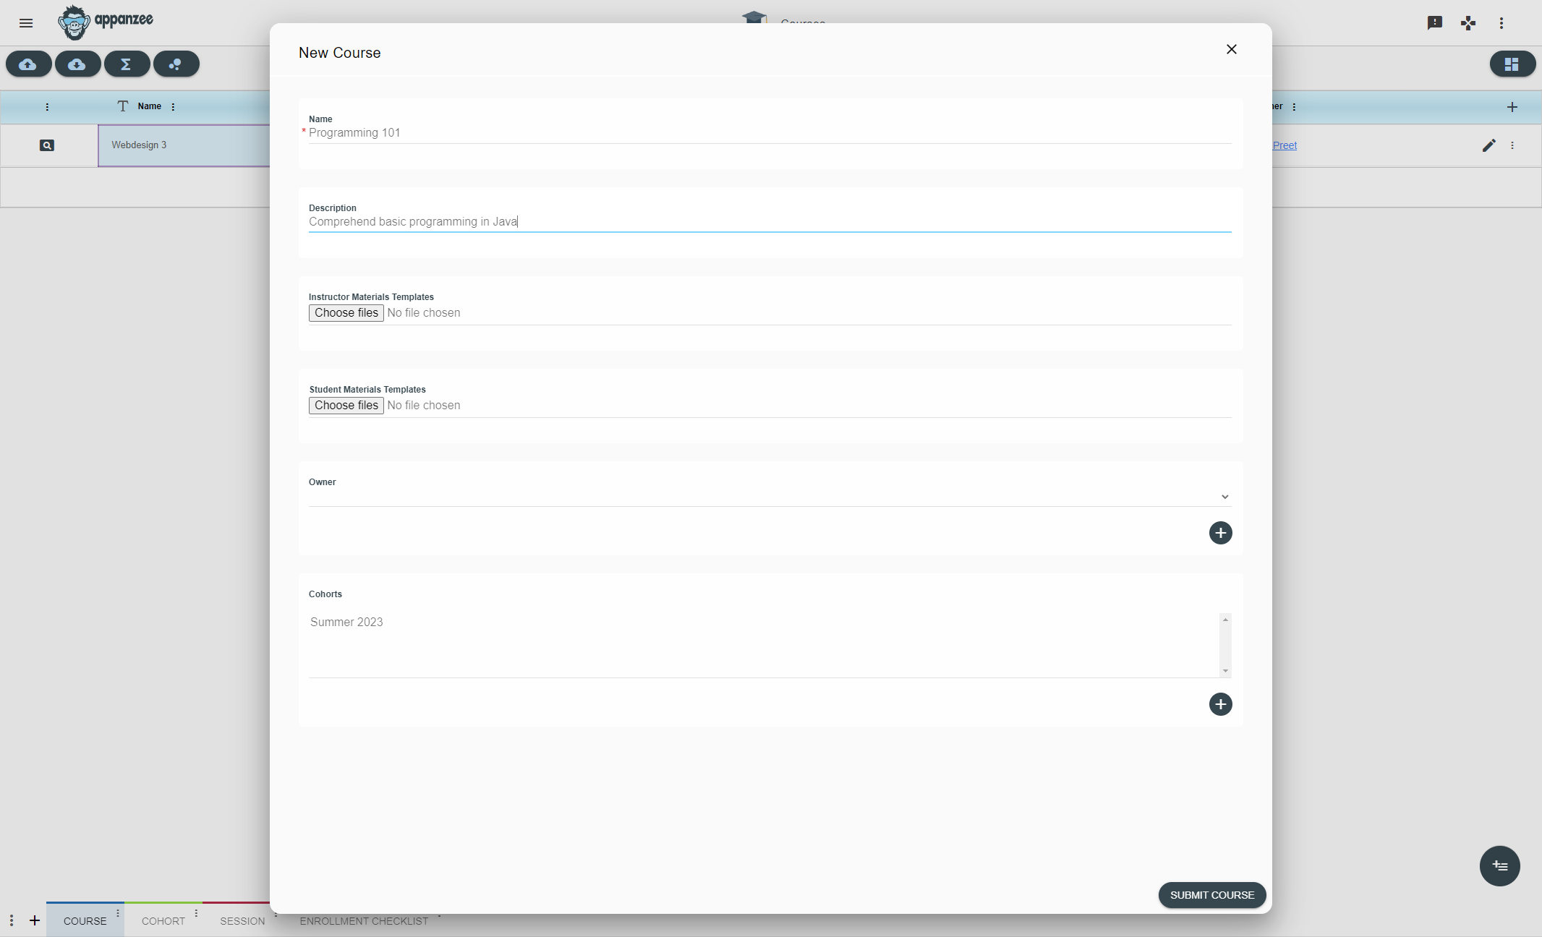Switch to the COURSE tab
Viewport: 1542px width, 937px height.
[x=85, y=921]
